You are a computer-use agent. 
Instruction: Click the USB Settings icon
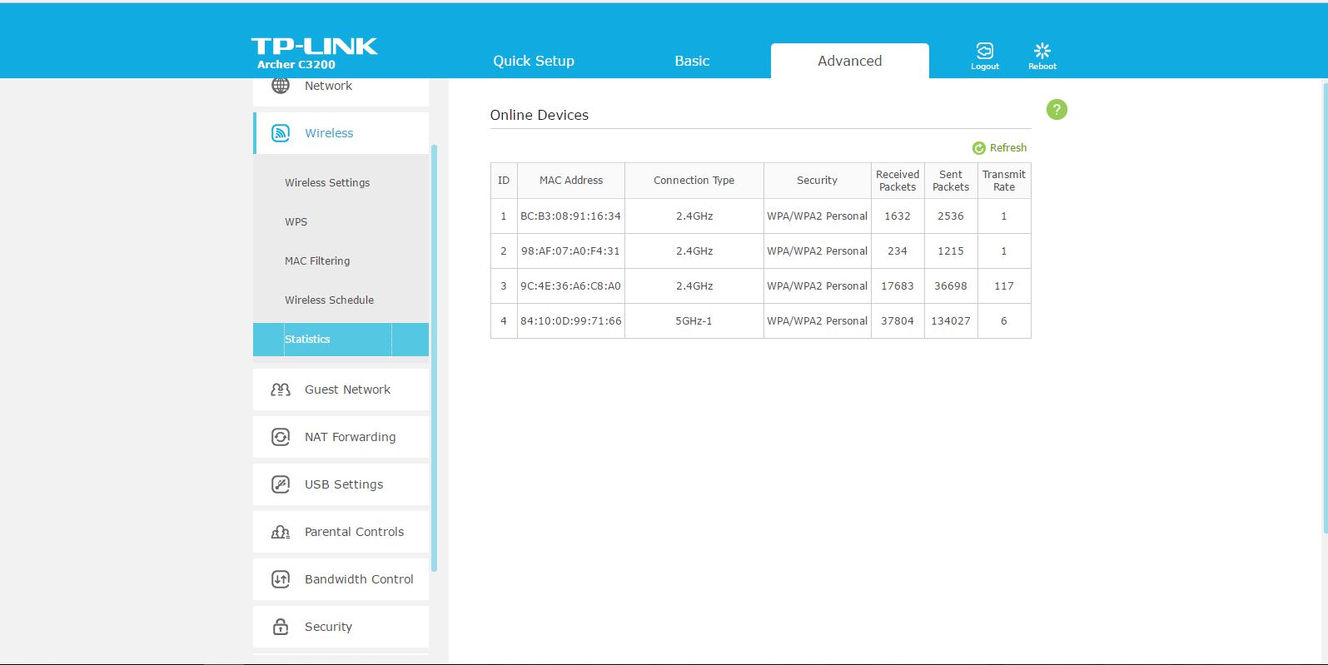(x=281, y=484)
